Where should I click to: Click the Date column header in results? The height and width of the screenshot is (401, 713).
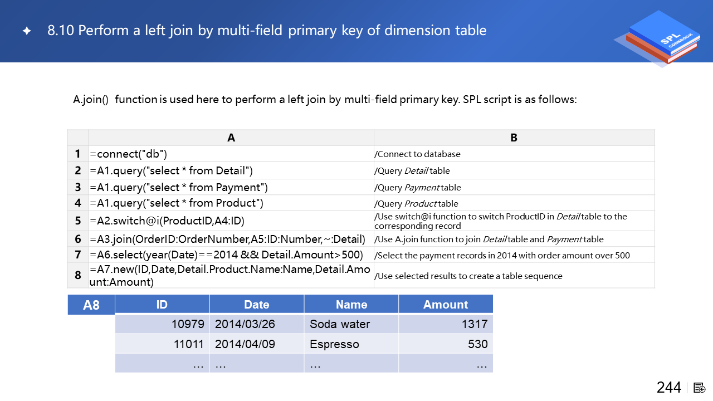pyautogui.click(x=256, y=305)
